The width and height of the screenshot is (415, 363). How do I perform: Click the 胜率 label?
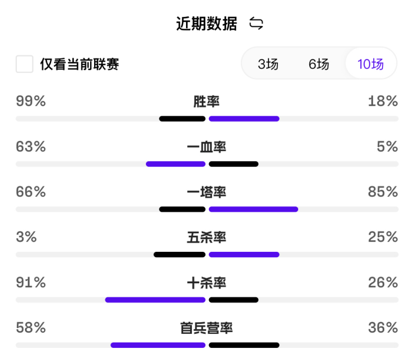coord(206,101)
